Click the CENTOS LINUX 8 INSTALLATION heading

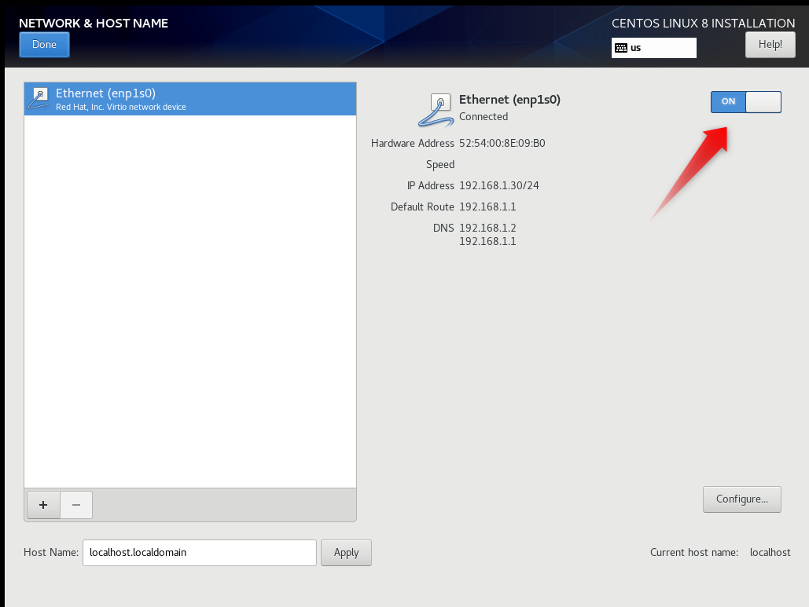pos(703,24)
